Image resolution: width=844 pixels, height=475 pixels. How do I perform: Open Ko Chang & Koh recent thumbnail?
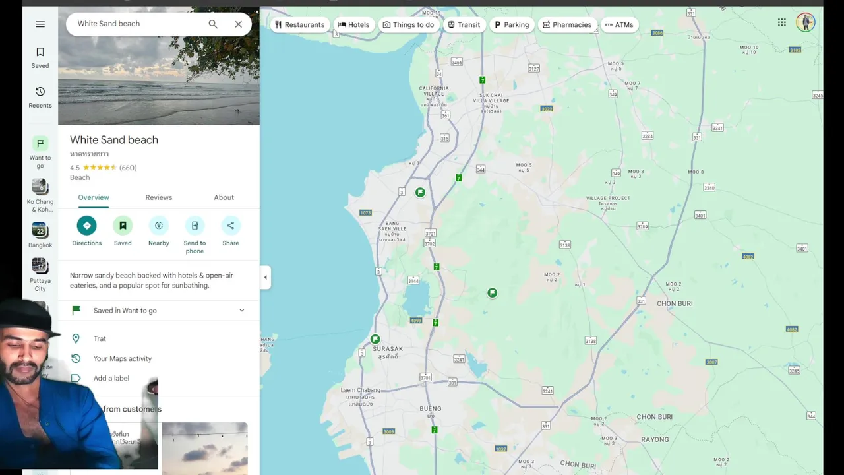[x=40, y=196]
